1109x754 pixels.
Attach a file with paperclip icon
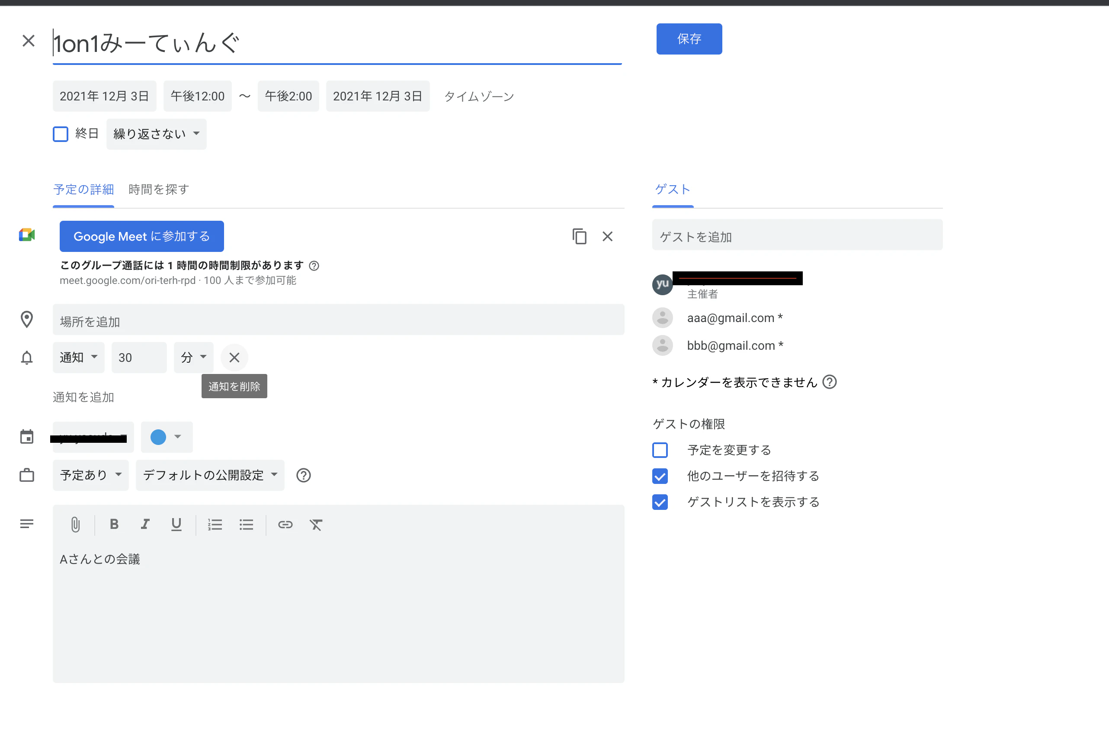(x=75, y=524)
